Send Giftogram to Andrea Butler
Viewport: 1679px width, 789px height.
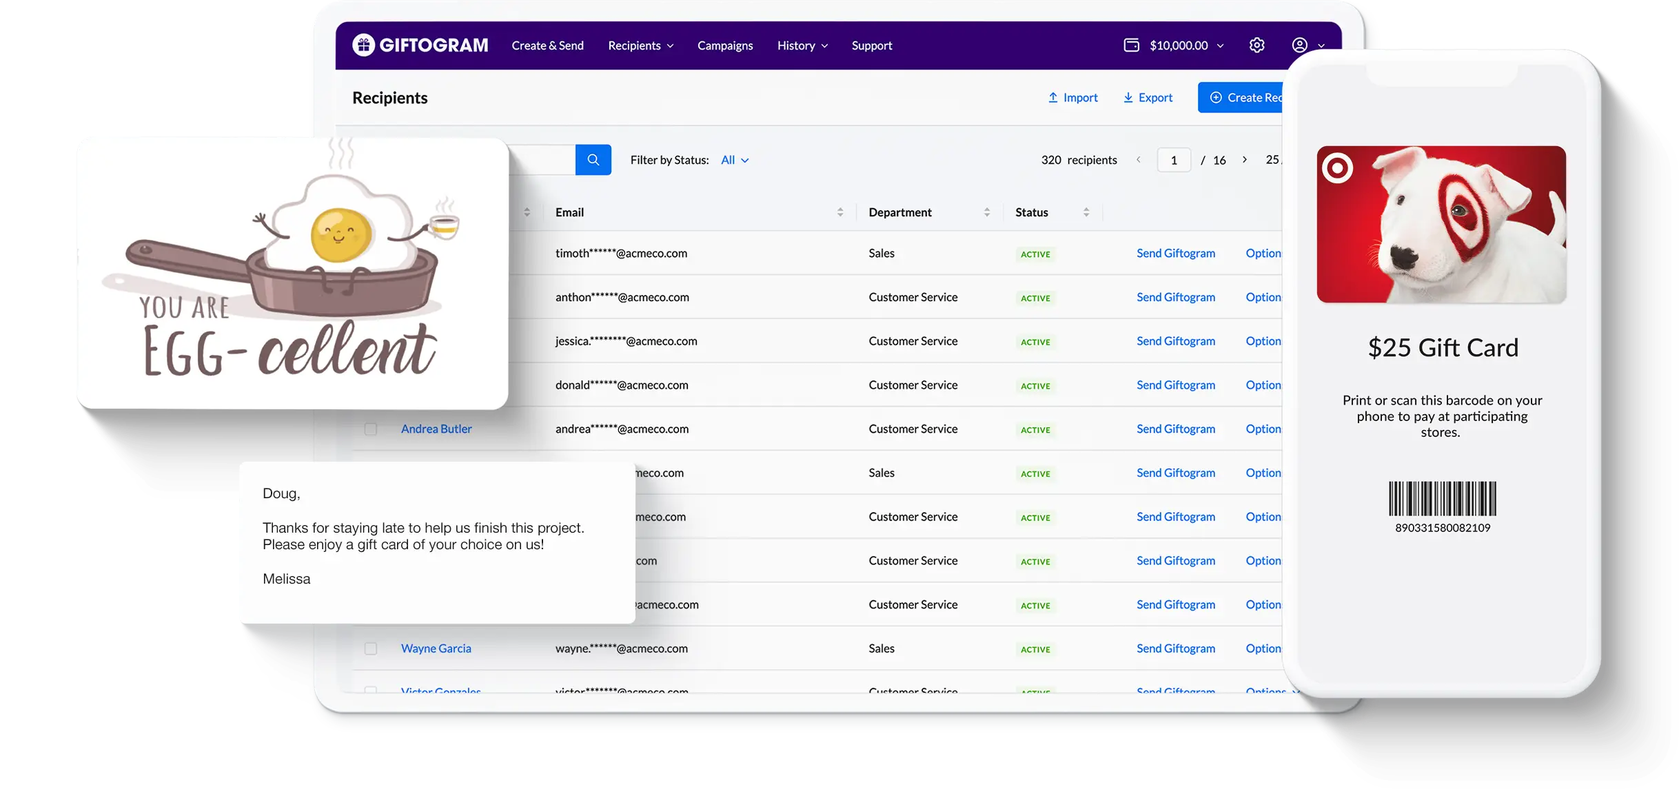[x=1176, y=429]
